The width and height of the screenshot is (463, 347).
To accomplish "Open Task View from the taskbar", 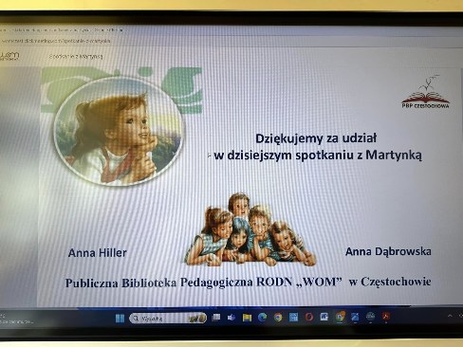I will 216,318.
